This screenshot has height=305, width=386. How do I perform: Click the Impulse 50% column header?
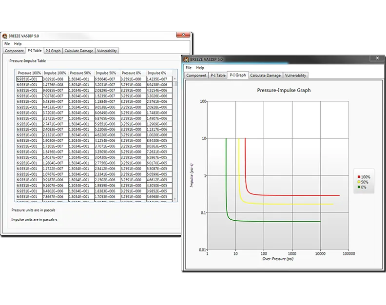click(x=106, y=73)
